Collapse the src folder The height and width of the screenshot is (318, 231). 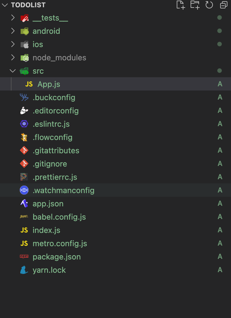[x=13, y=71]
